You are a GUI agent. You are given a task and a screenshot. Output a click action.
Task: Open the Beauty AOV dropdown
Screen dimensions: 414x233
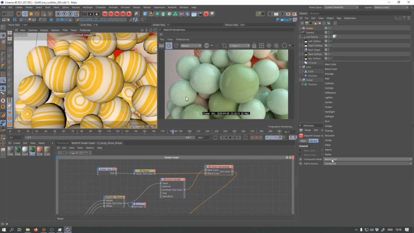[x=191, y=46]
